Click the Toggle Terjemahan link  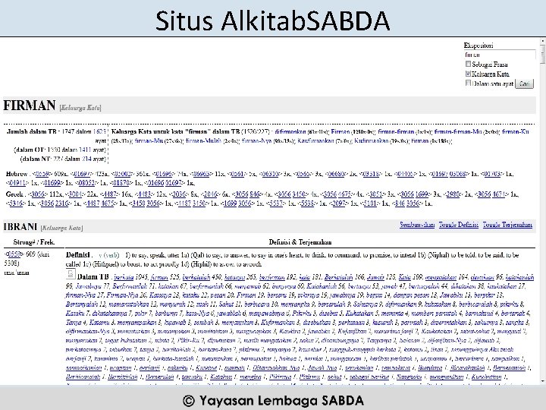click(x=507, y=225)
